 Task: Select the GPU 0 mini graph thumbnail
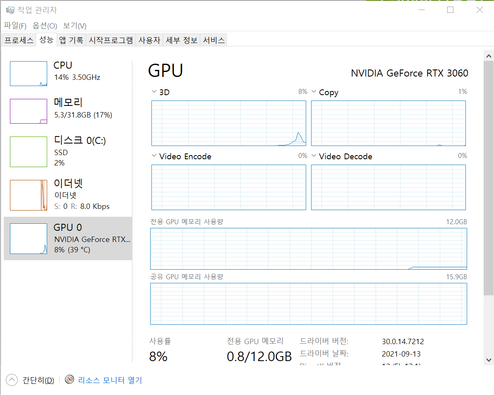(x=29, y=239)
